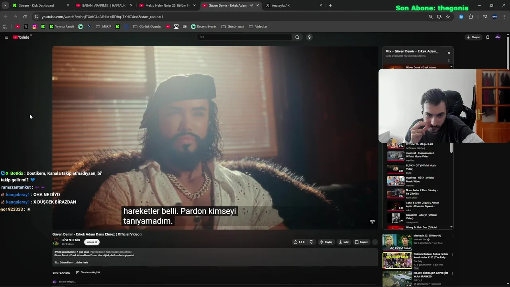Open the Videolar bookmarks folder
The image size is (510, 287).
pyautogui.click(x=258, y=27)
